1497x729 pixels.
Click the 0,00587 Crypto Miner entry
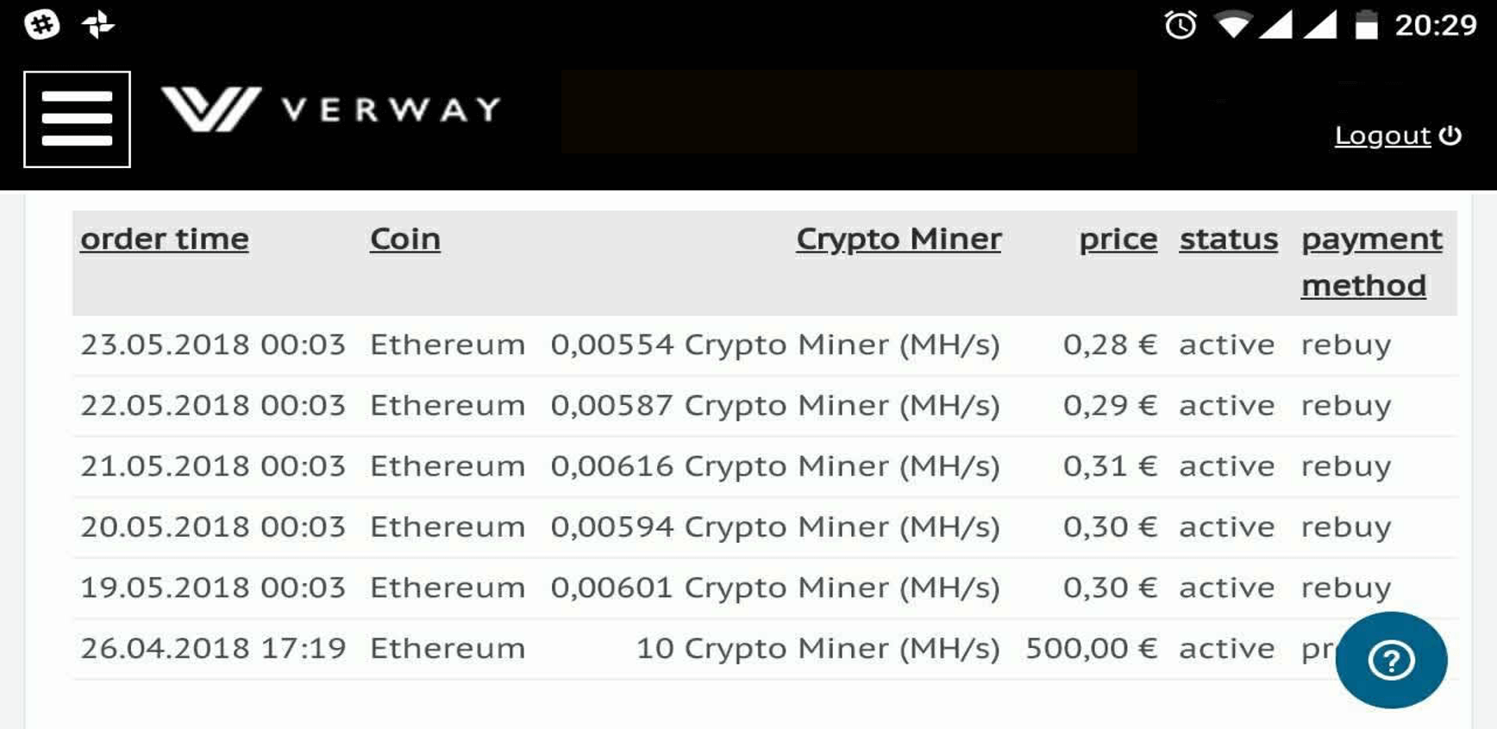[x=774, y=405]
